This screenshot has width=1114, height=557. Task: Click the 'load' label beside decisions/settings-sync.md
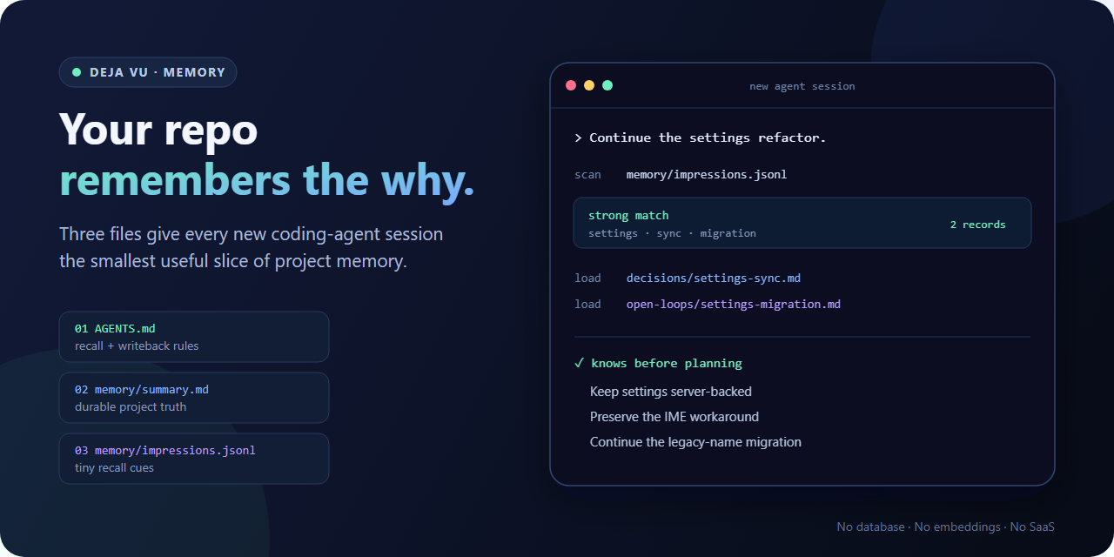coord(587,278)
